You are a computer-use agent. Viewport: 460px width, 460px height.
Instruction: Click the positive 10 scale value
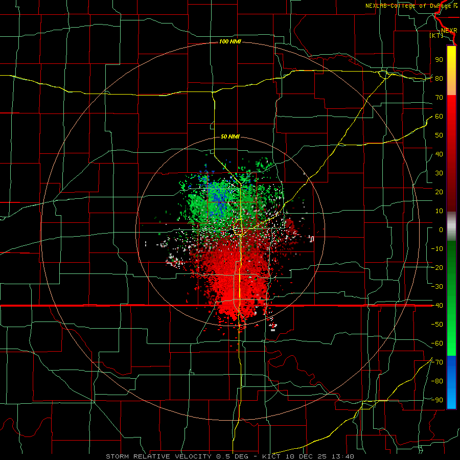click(439, 211)
